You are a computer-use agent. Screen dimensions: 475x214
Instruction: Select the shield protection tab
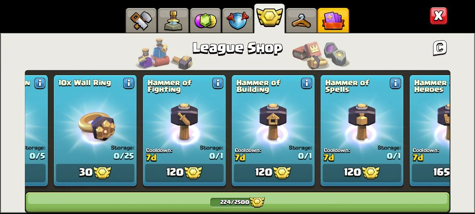(x=237, y=21)
